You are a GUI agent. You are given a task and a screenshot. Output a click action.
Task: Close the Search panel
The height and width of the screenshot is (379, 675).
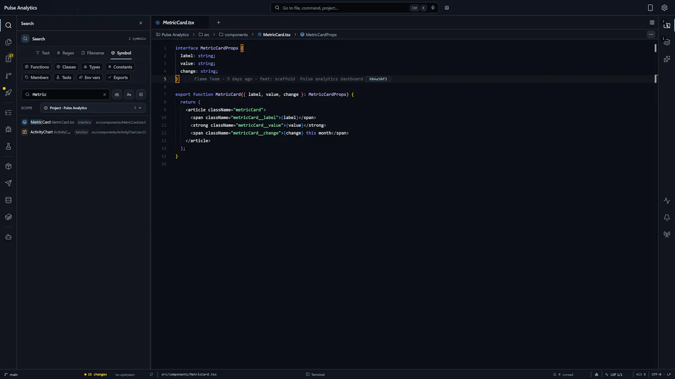point(141,23)
